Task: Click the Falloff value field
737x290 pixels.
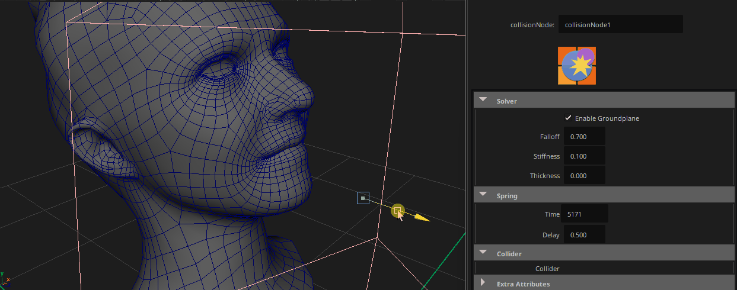Action: click(x=585, y=136)
